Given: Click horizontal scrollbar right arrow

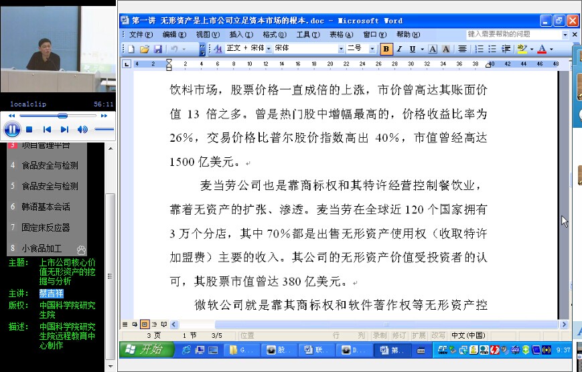Looking at the screenshot, I should (564, 324).
